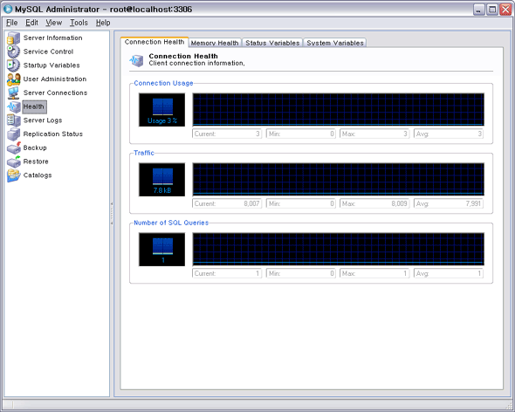The width and height of the screenshot is (515, 412).
Task: Click Traffic Avg field showing 7,991
Action: click(x=449, y=203)
